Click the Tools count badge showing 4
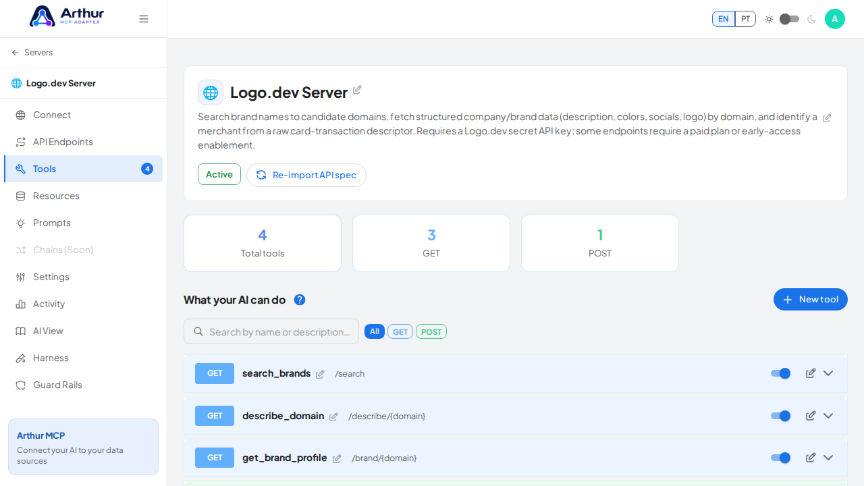Screen dimensions: 864x486 point(147,169)
